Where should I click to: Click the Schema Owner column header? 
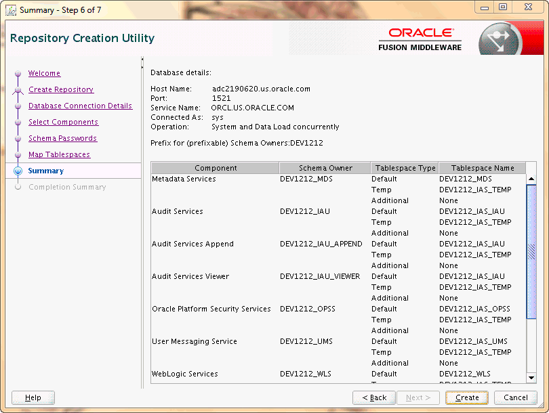pos(325,168)
